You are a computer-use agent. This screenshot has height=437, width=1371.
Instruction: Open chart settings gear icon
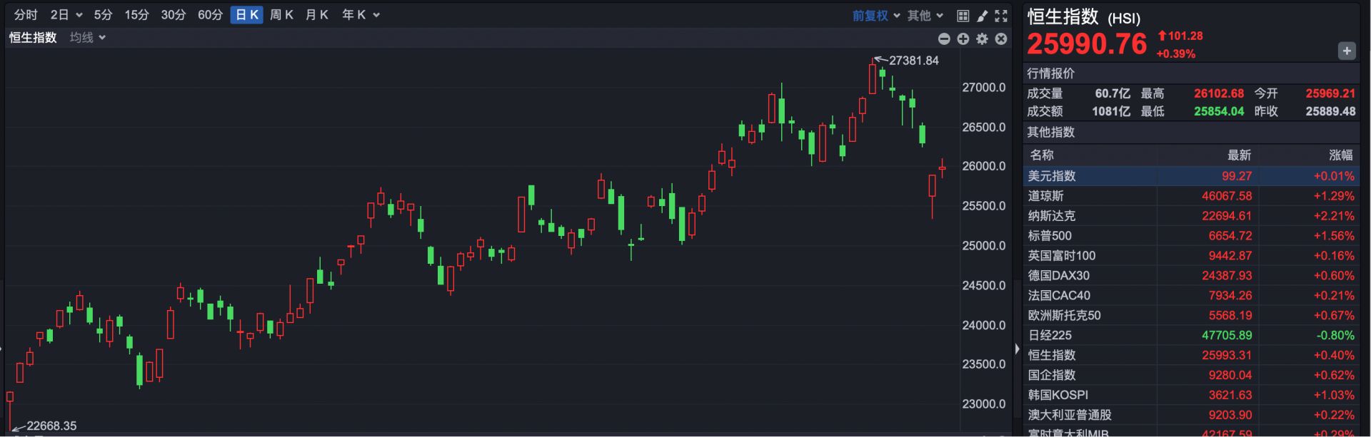point(983,39)
